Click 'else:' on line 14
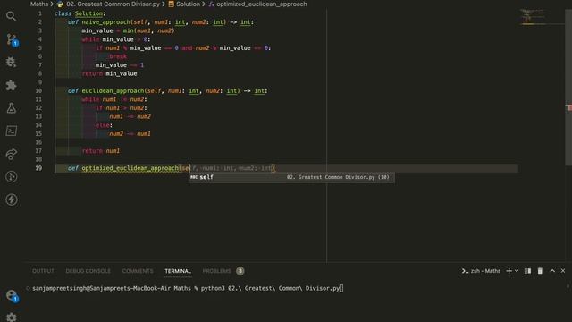The height and width of the screenshot is (322, 572). click(x=104, y=125)
